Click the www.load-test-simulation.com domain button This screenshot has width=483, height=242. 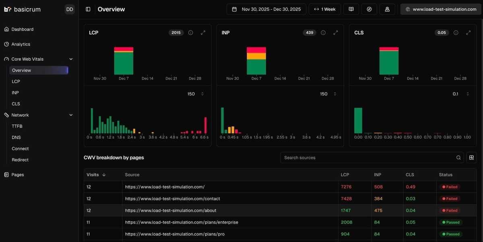coord(440,8)
